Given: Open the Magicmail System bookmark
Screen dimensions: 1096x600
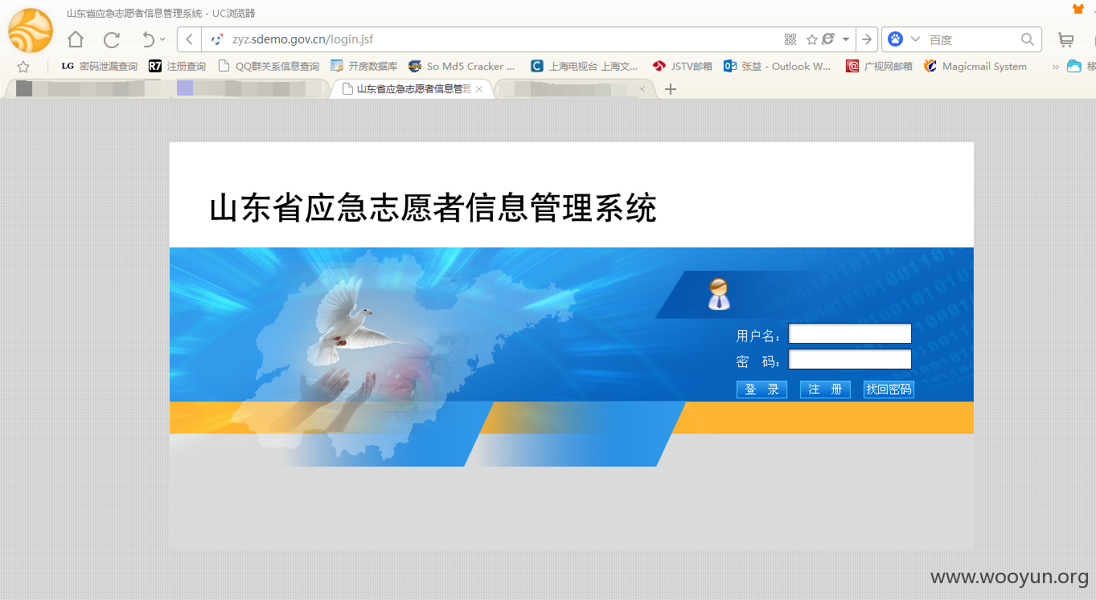Looking at the screenshot, I should 975,67.
